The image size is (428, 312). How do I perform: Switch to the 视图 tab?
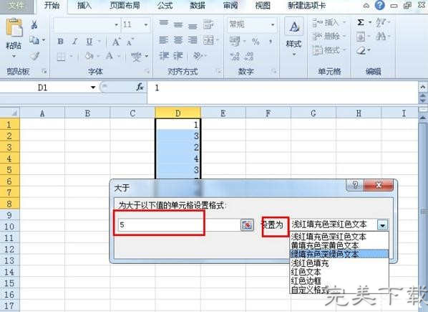tap(263, 6)
